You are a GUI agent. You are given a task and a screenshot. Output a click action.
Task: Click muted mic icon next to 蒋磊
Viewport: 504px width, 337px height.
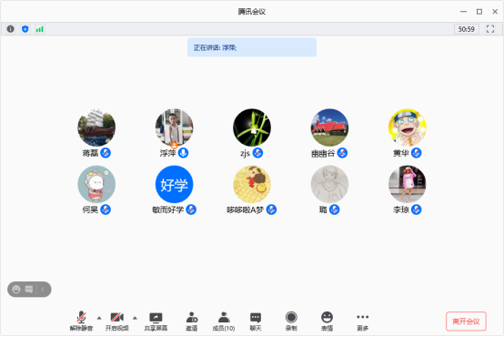pos(106,153)
